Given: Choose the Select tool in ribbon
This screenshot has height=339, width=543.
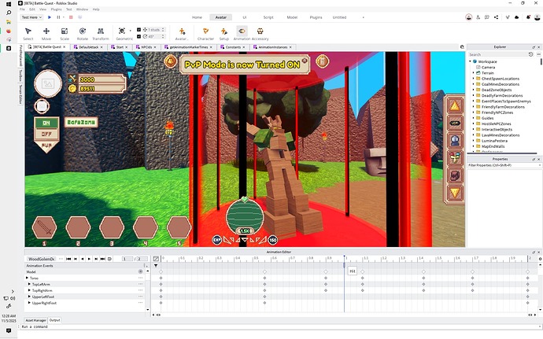Looking at the screenshot, I should (28, 34).
